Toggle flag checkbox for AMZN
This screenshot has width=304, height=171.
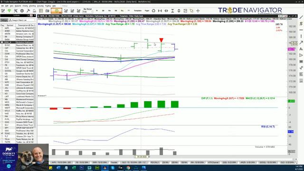click(x=2, y=34)
